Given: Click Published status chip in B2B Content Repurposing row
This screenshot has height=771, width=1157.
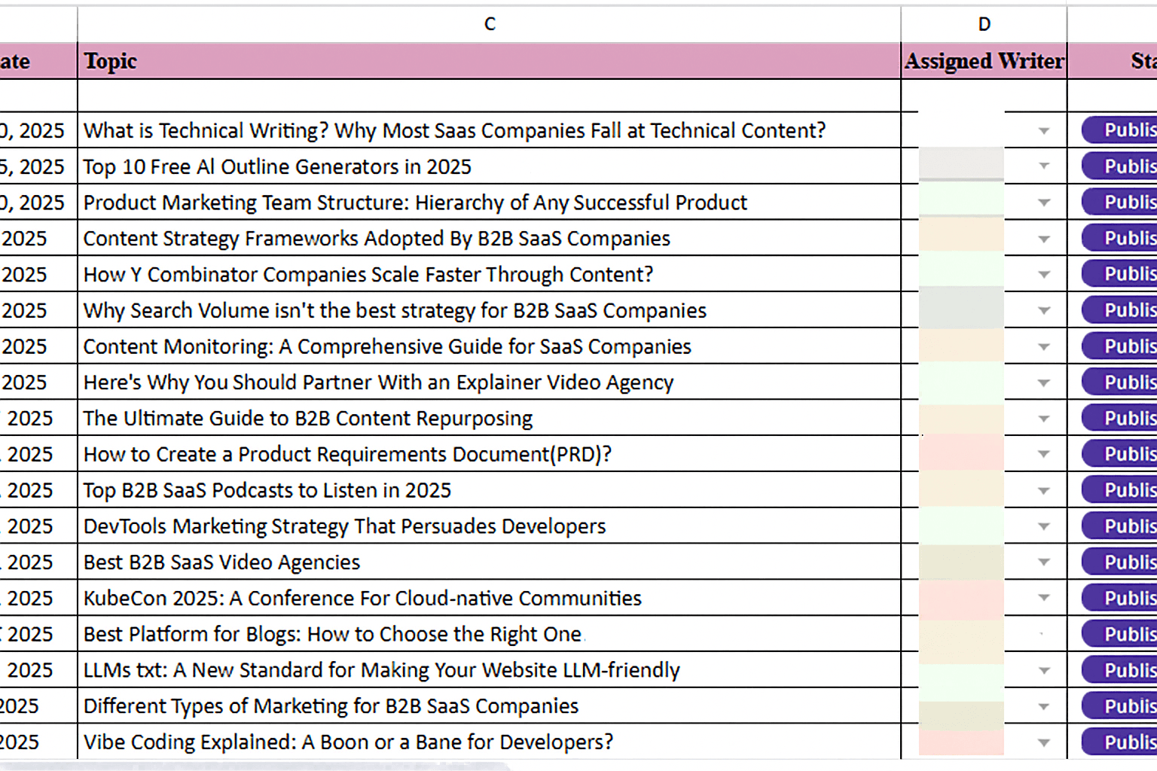Looking at the screenshot, I should coord(1120,418).
